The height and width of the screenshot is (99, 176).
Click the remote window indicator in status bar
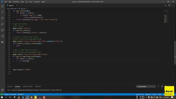click(x=2, y=94)
